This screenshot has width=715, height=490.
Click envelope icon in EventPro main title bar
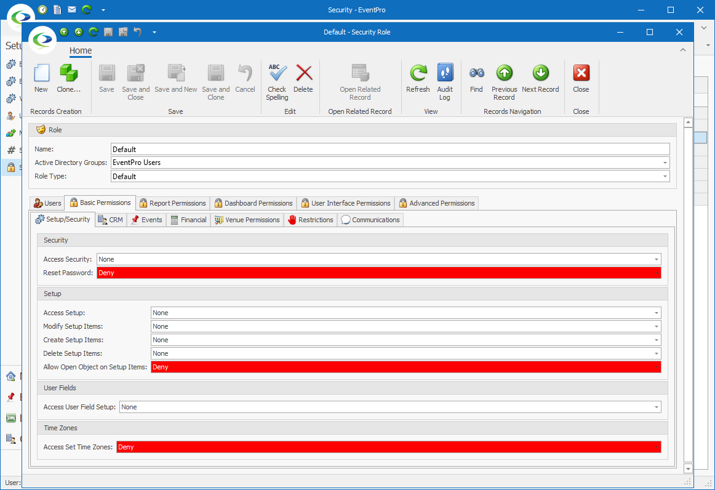[72, 10]
